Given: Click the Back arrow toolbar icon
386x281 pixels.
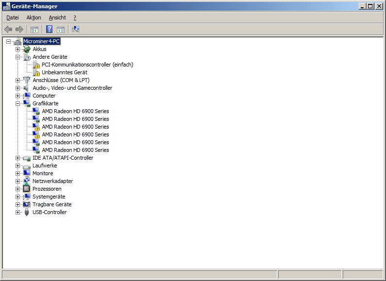Looking at the screenshot, I should (x=8, y=30).
